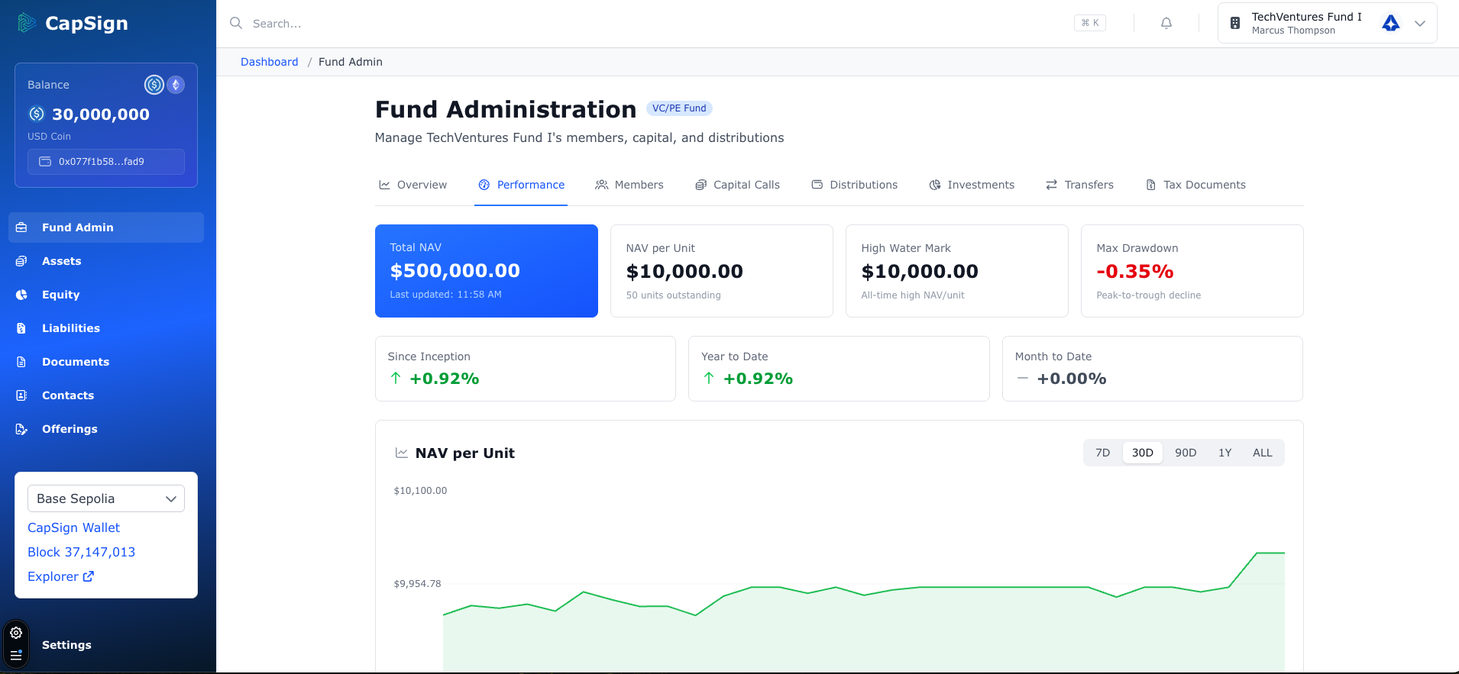Select the 7D chart range

click(x=1102, y=453)
